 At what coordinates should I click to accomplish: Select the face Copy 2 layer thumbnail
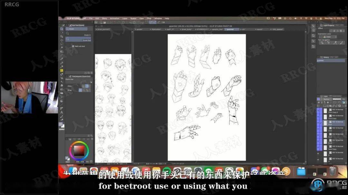pos(325,111)
